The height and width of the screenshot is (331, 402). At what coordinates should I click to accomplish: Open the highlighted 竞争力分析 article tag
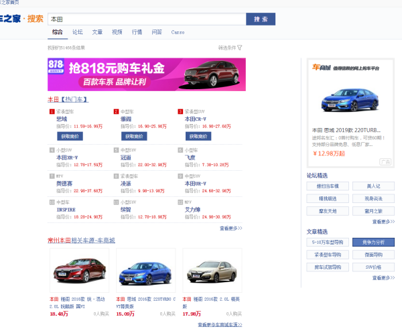coord(374,242)
